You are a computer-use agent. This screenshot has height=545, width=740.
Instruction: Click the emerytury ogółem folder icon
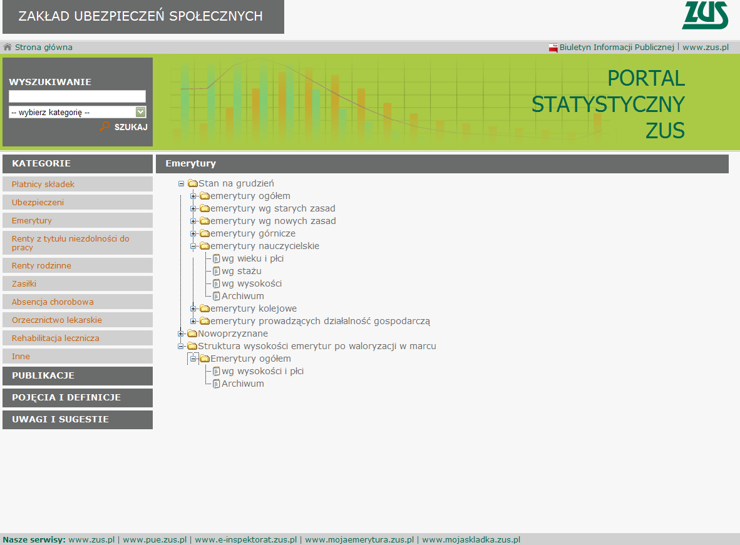pyautogui.click(x=204, y=196)
